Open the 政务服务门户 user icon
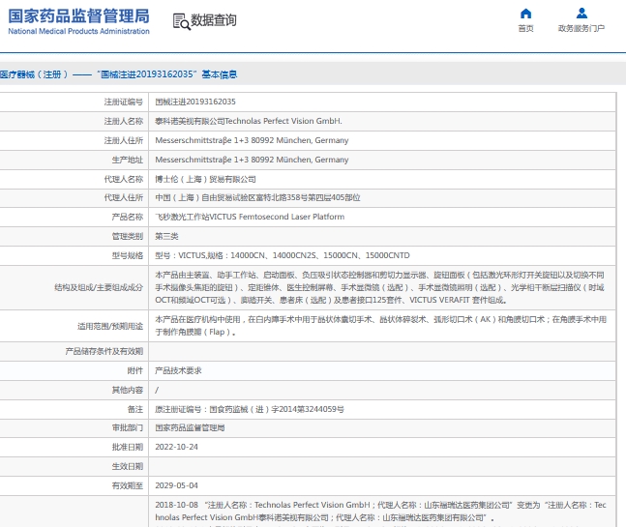 coord(581,14)
